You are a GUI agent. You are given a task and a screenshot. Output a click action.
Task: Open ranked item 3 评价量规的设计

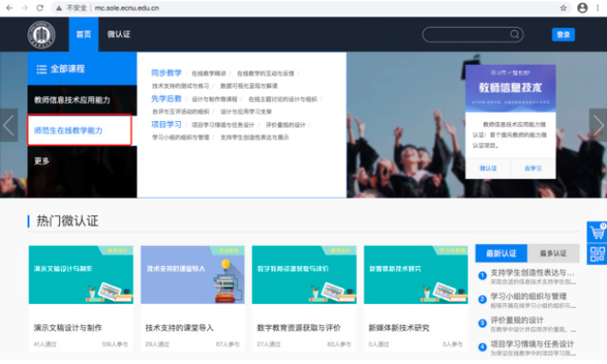coord(517,320)
